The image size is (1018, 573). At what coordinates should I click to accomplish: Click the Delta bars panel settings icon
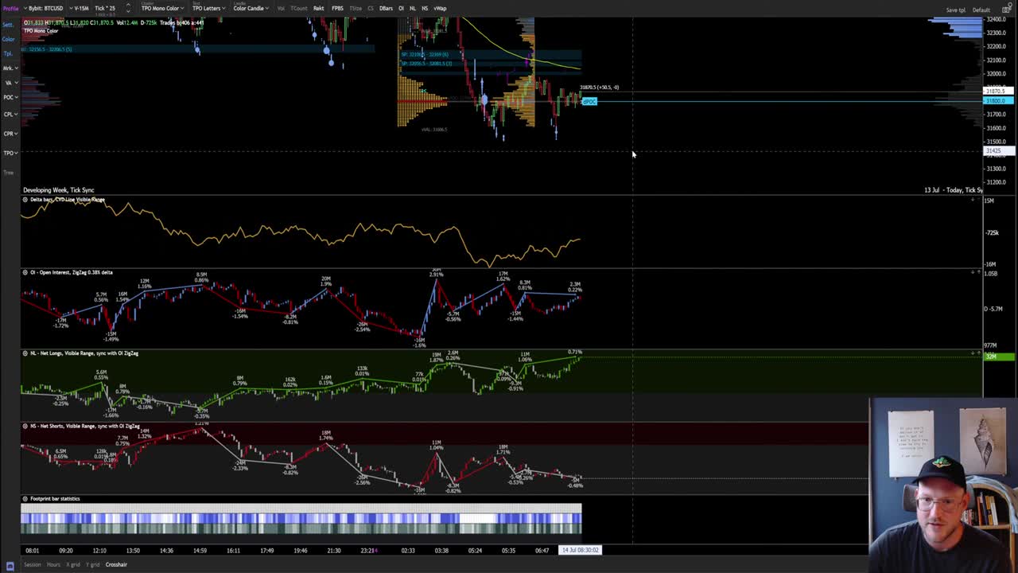click(25, 199)
